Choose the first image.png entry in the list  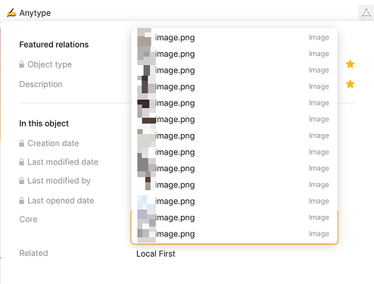coord(235,37)
